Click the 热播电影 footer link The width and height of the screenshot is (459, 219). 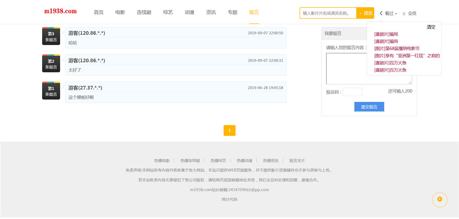click(162, 161)
